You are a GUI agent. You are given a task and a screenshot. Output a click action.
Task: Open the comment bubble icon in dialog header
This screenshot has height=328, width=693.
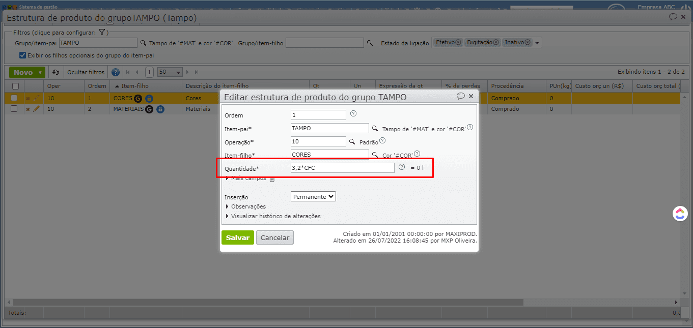[x=460, y=96]
